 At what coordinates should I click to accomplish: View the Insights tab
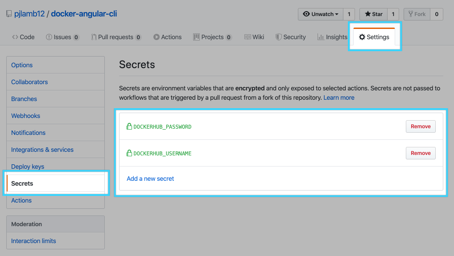click(x=332, y=37)
